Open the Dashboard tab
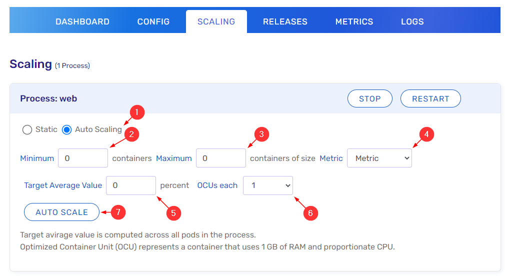Screen dimensions: 505x279 pyautogui.click(x=82, y=21)
